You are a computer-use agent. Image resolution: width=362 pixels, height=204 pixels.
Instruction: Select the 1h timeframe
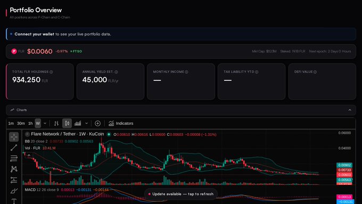coord(30,124)
